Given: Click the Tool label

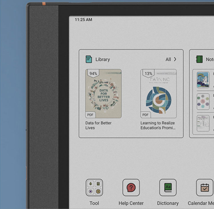Looking at the screenshot, I should tap(94, 203).
